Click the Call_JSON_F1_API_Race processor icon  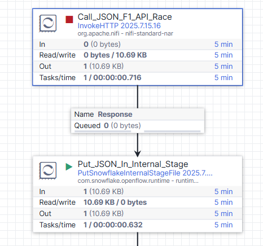[48, 23]
